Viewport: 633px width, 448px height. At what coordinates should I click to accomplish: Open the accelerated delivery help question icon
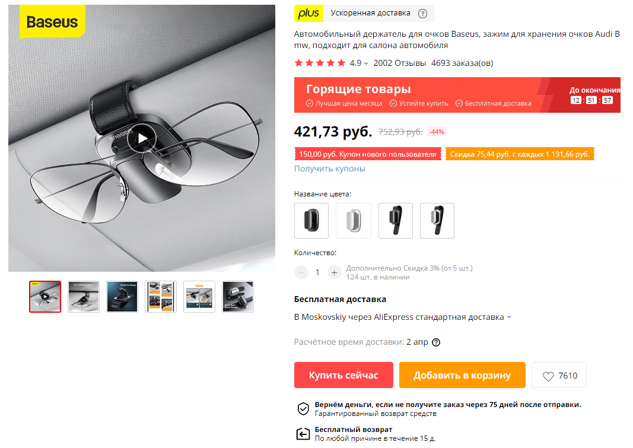tap(422, 14)
